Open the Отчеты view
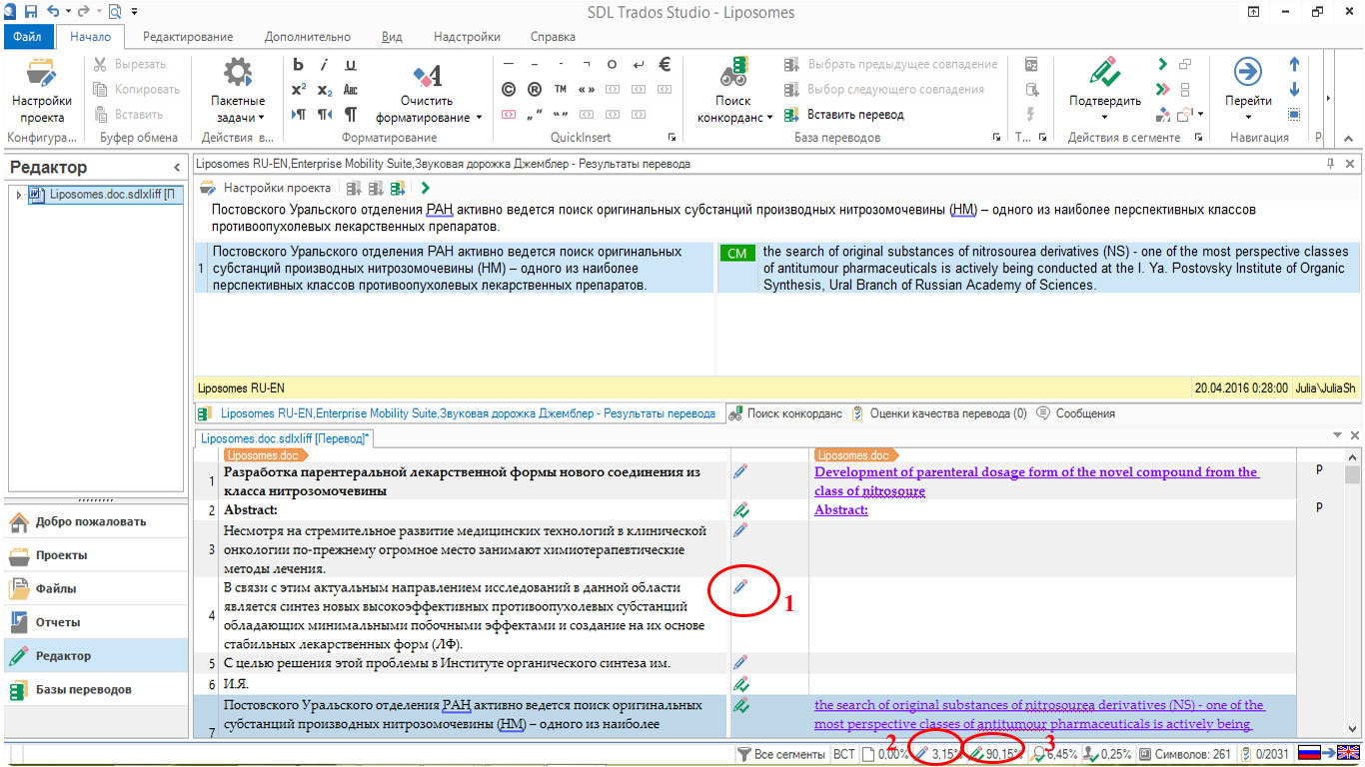Screen dimensions: 1365x767 [x=96, y=622]
